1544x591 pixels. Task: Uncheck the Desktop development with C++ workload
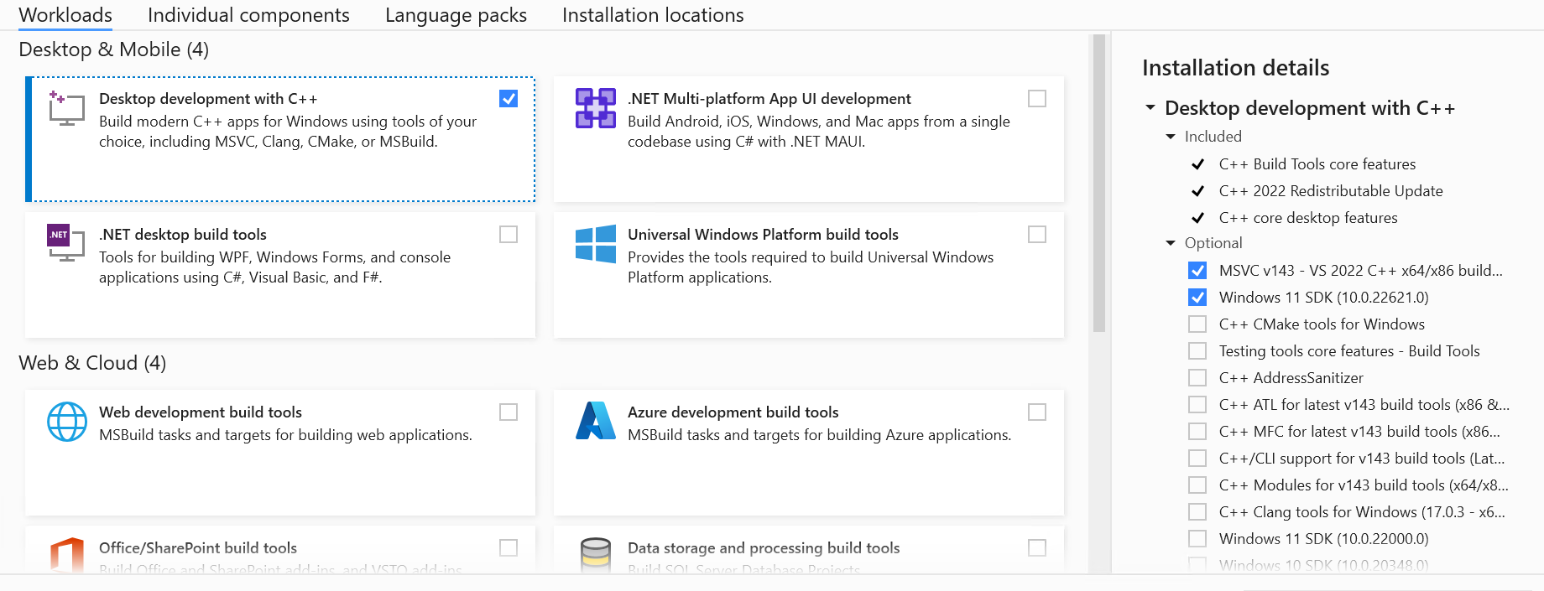tap(509, 99)
